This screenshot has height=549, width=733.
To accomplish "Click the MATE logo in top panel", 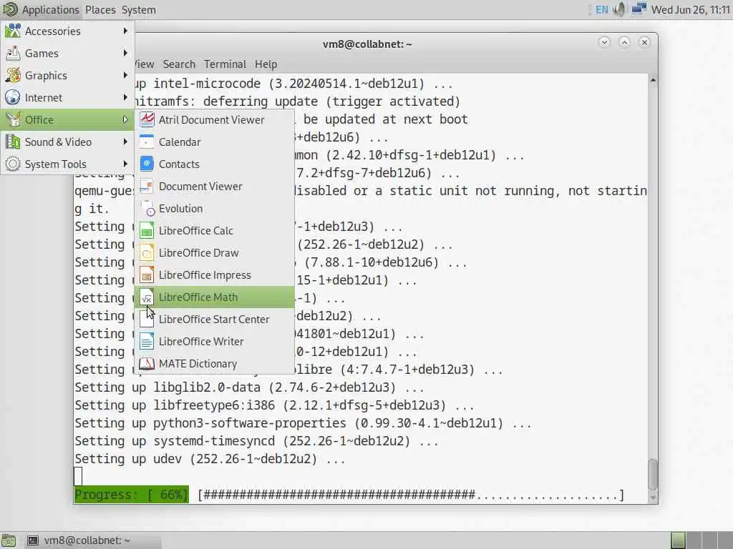I will tap(10, 9).
